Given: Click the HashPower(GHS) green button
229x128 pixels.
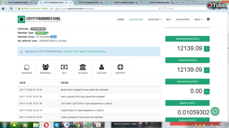Looking at the screenshot, I should (187, 60).
